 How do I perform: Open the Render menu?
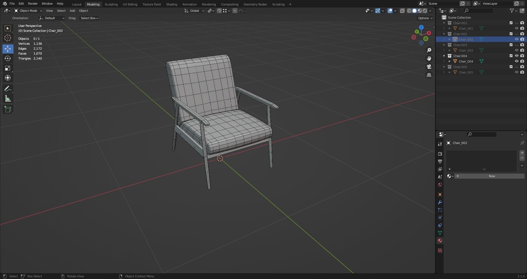pyautogui.click(x=33, y=4)
